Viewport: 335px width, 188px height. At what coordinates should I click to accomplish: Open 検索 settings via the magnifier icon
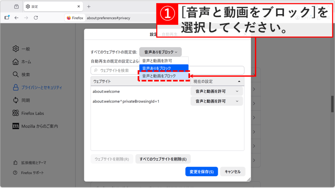[16, 74]
